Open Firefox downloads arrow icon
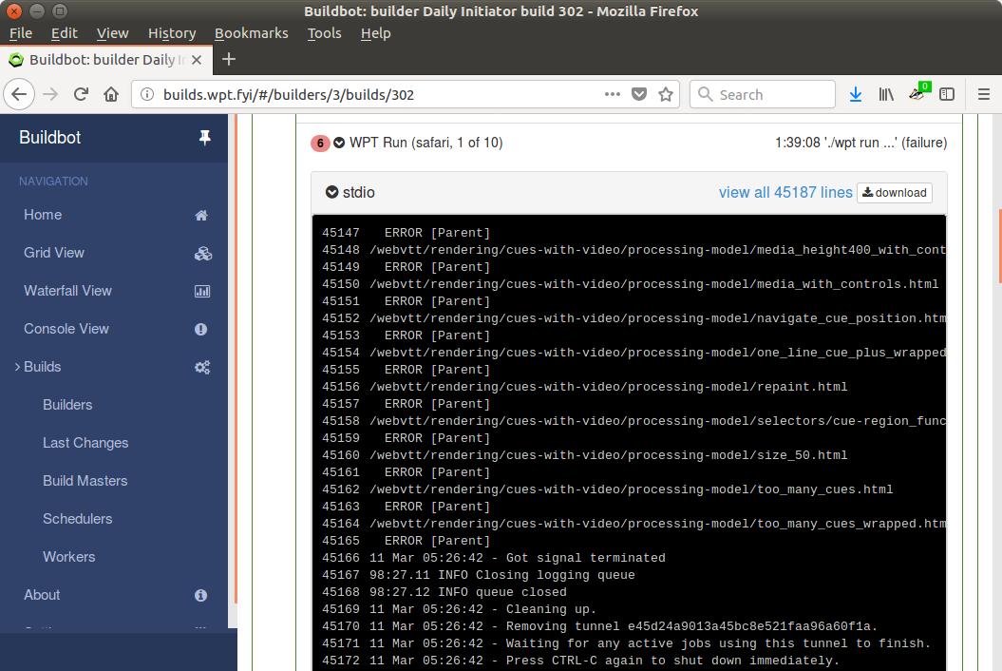The height and width of the screenshot is (671, 1002). [x=855, y=94]
